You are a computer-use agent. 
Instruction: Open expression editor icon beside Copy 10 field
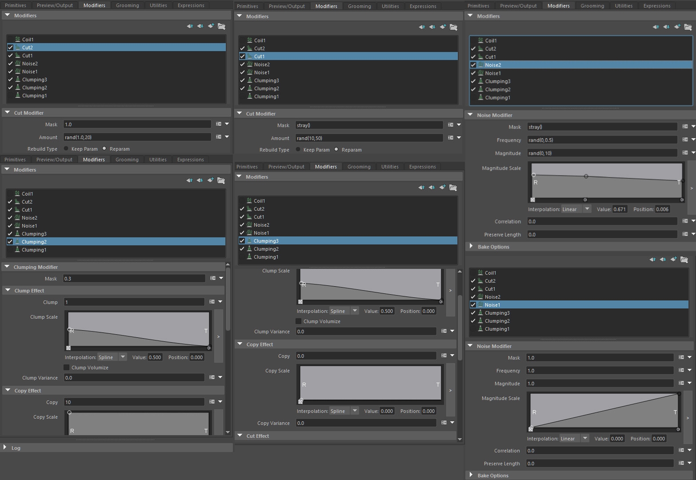(212, 402)
